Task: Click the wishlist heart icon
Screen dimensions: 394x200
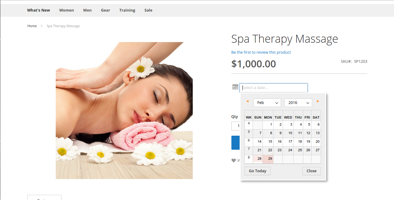Action: coord(234,160)
